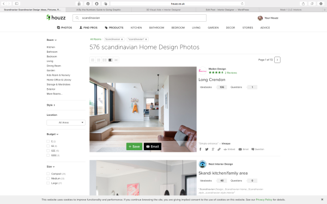The image size is (327, 204).
Task: Save the Long Crendon photo
Action: (134, 146)
